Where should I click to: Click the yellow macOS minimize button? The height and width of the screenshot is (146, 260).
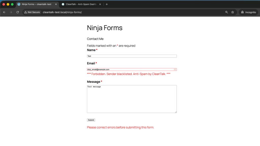(8, 4)
